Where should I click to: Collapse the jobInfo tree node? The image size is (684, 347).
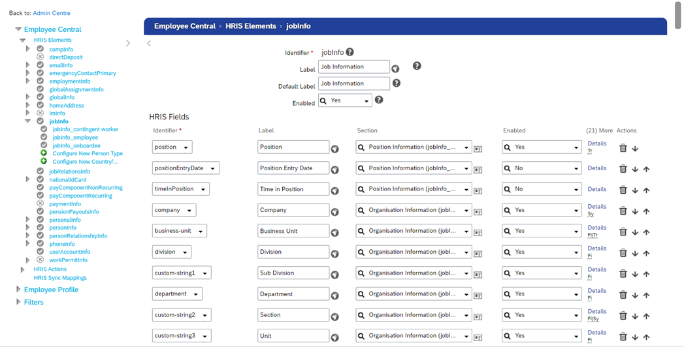pos(27,121)
